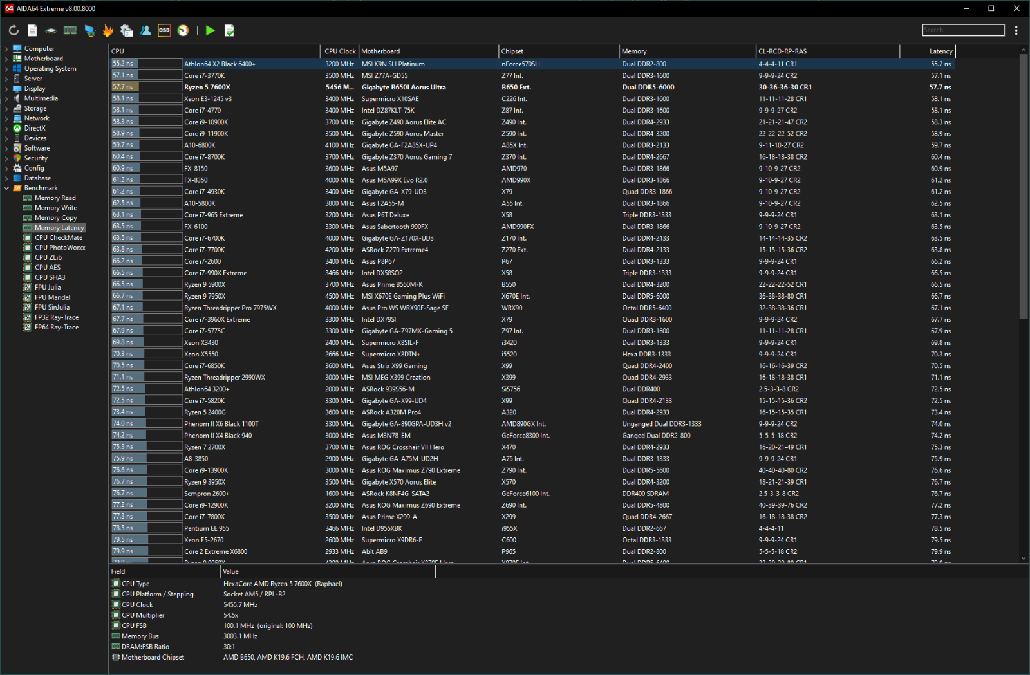Viewport: 1030px width, 675px height.
Task: Open the CPUID chip icon in toolbar
Action: pos(51,30)
